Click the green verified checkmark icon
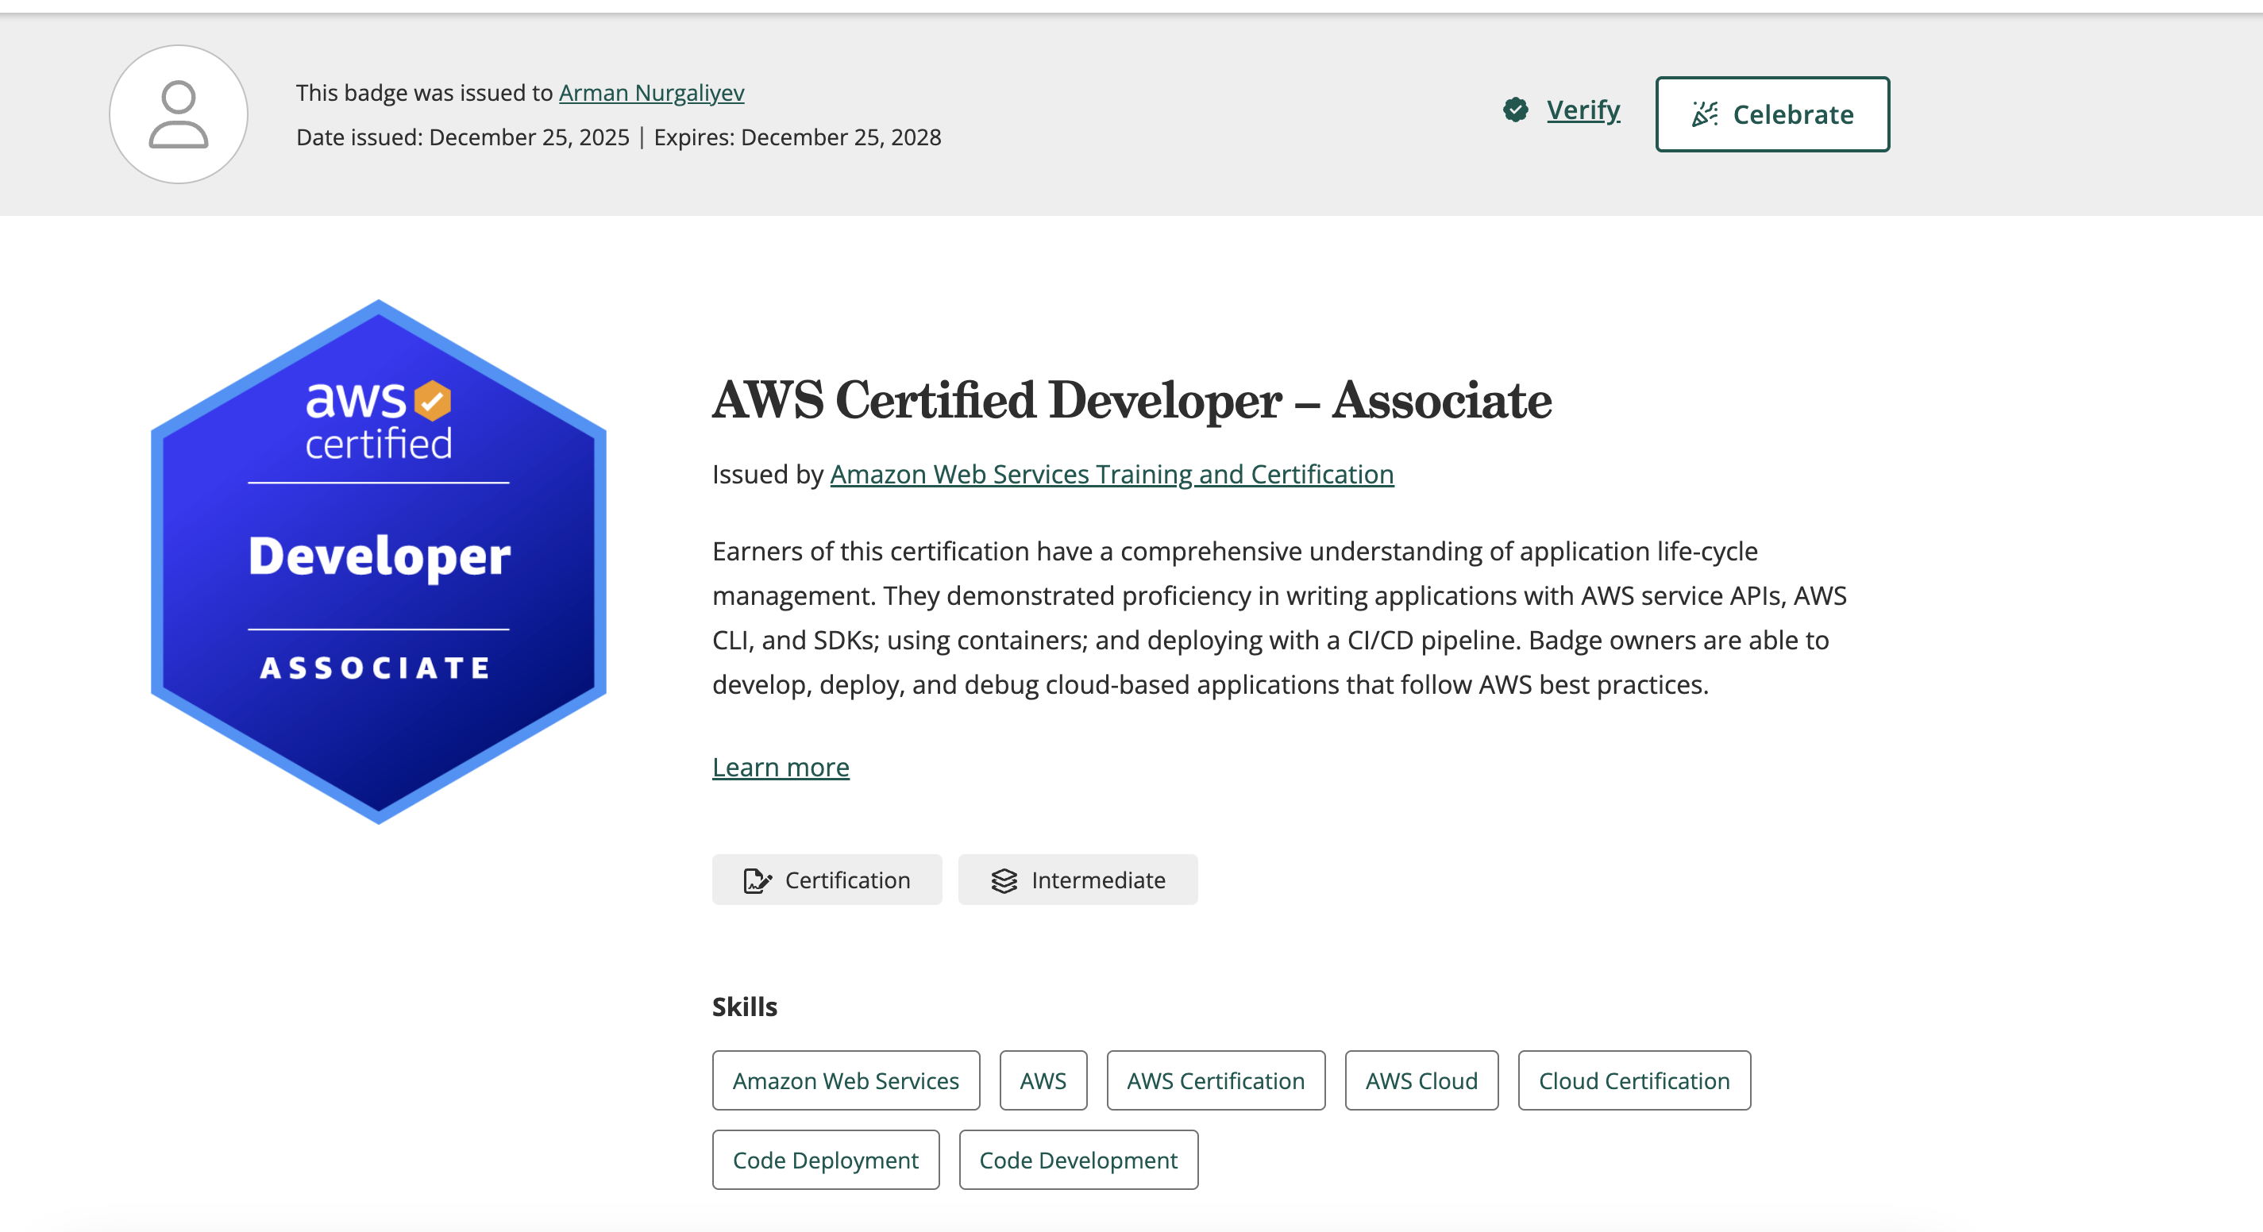 pos(1515,110)
